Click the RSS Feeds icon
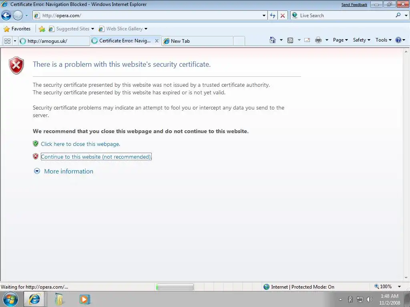 (x=290, y=40)
